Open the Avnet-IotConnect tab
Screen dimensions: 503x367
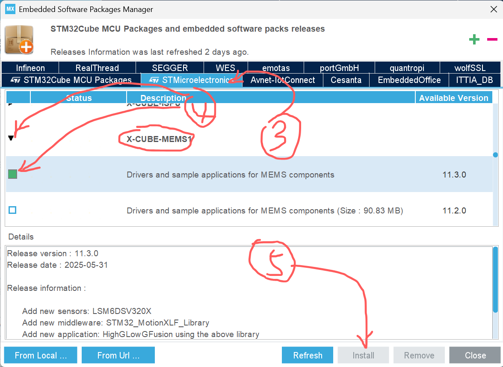283,80
